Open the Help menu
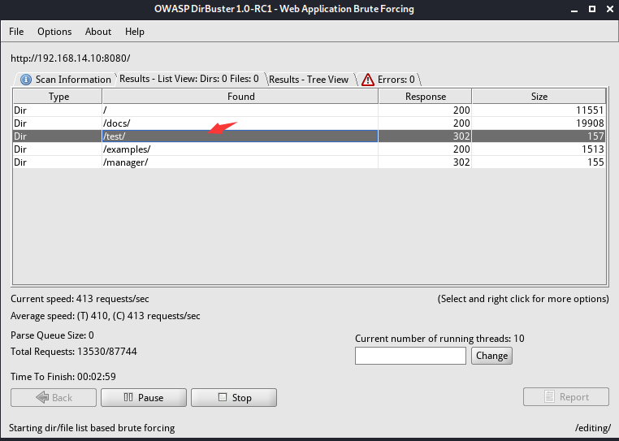 pyautogui.click(x=135, y=32)
